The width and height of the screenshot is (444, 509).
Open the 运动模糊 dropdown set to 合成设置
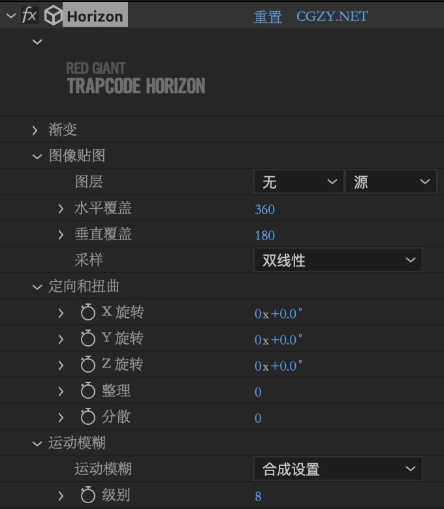pyautogui.click(x=338, y=469)
